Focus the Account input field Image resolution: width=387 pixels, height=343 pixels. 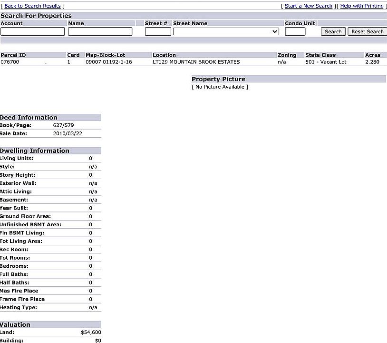[33, 31]
